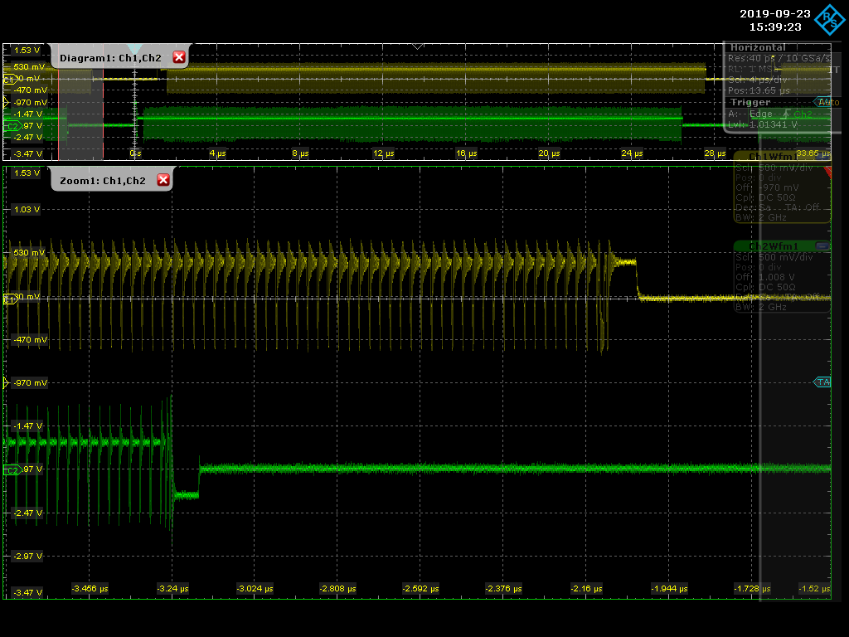Click the C1 channel marker in Diagram1
849x637 pixels.
pyautogui.click(x=10, y=80)
